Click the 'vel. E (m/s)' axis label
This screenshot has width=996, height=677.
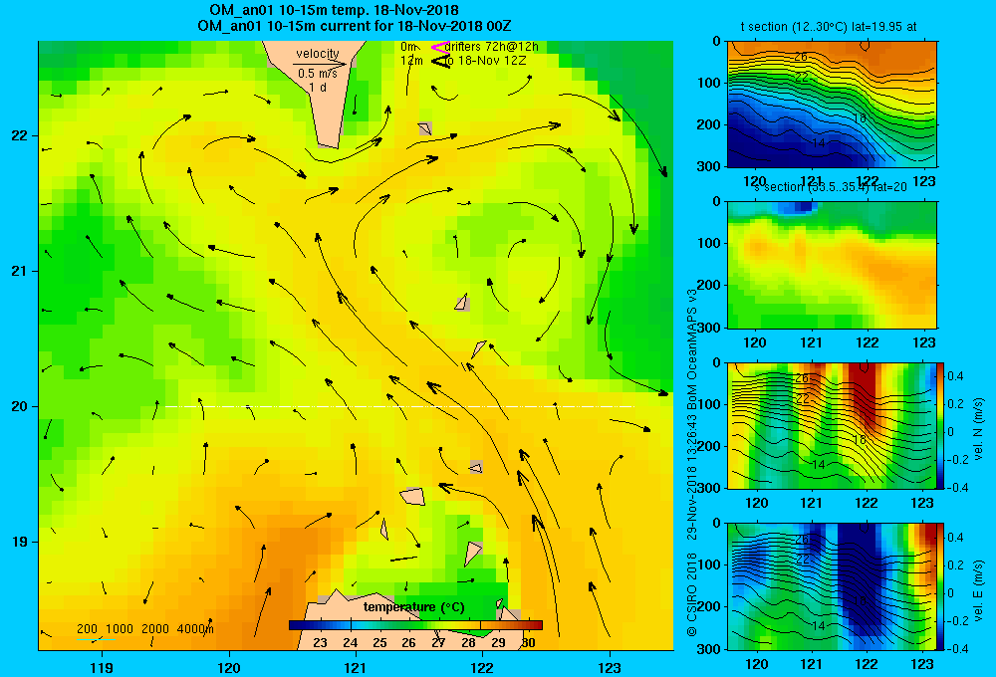click(978, 589)
